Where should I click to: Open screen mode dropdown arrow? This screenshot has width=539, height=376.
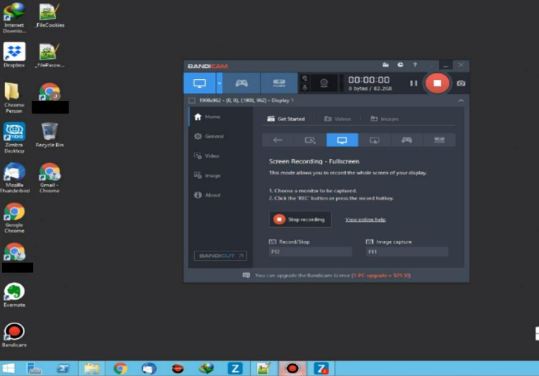click(219, 83)
